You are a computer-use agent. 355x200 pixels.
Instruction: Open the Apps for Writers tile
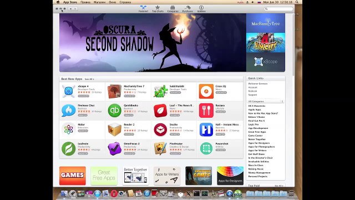[167, 176]
